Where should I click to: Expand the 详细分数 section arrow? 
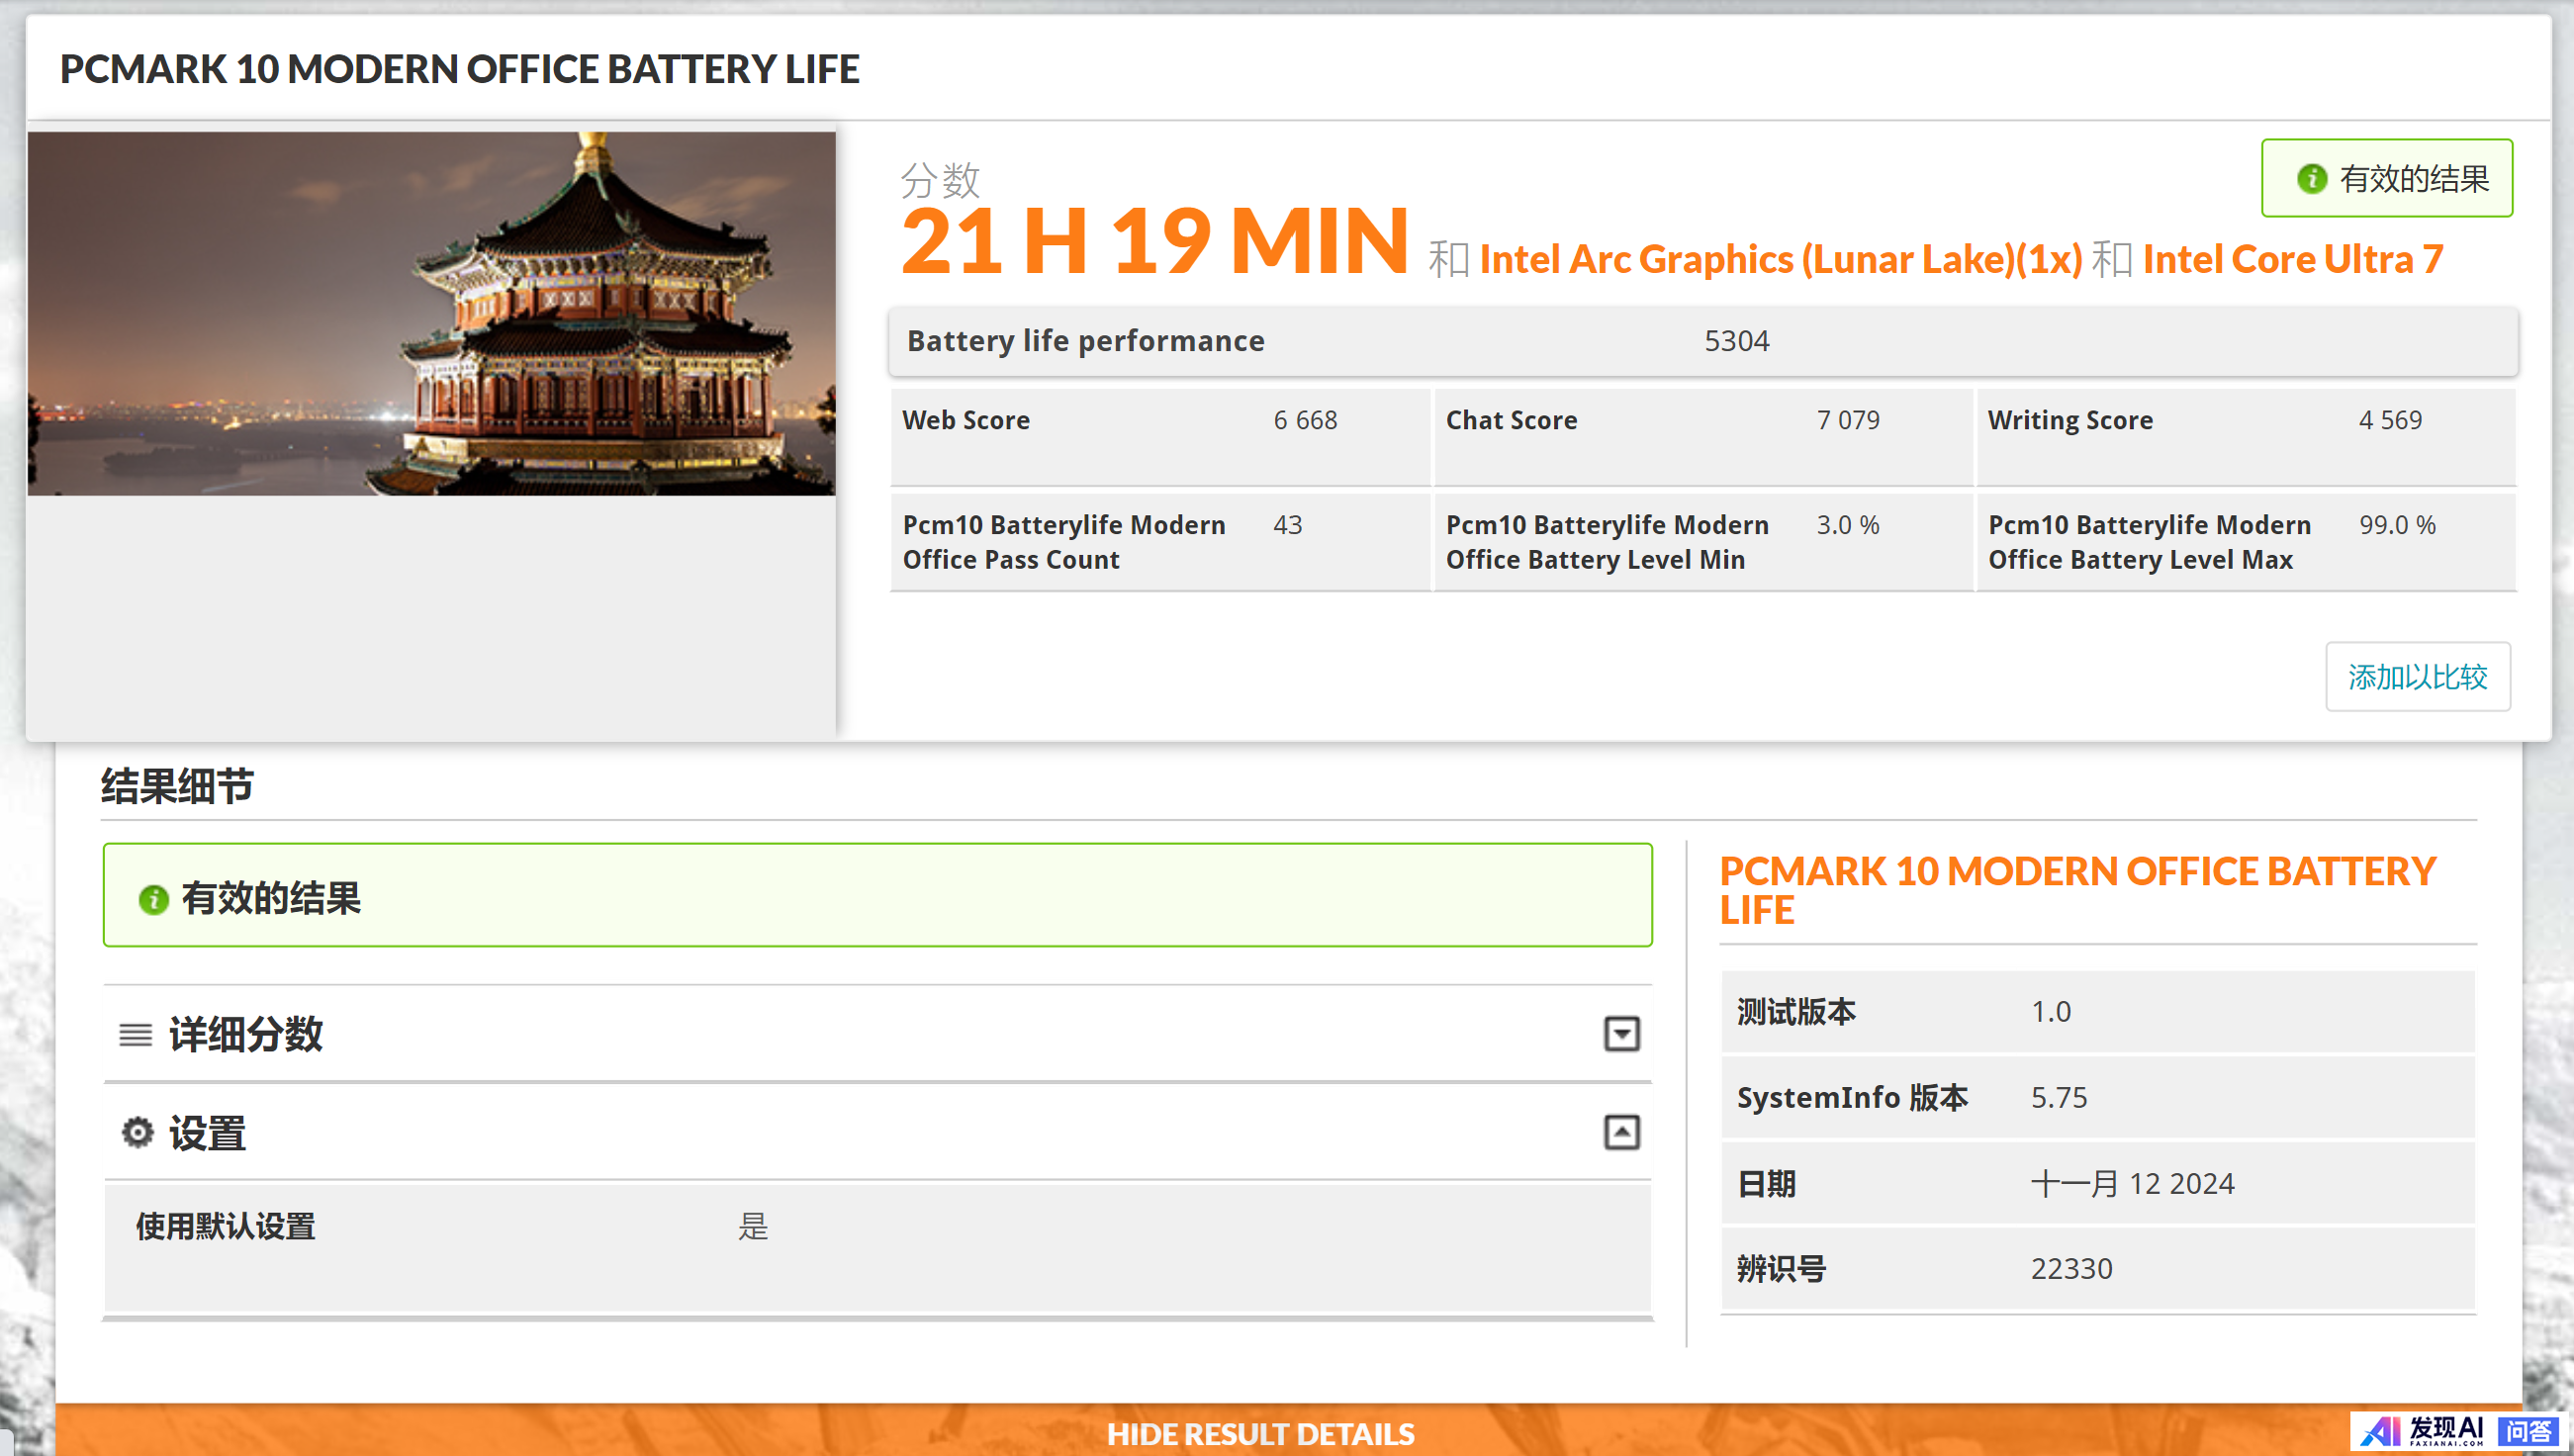click(1621, 1034)
